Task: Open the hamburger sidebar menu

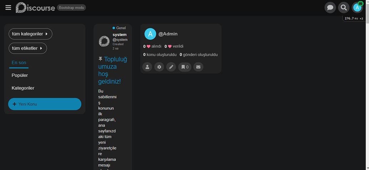Action: click(8, 7)
